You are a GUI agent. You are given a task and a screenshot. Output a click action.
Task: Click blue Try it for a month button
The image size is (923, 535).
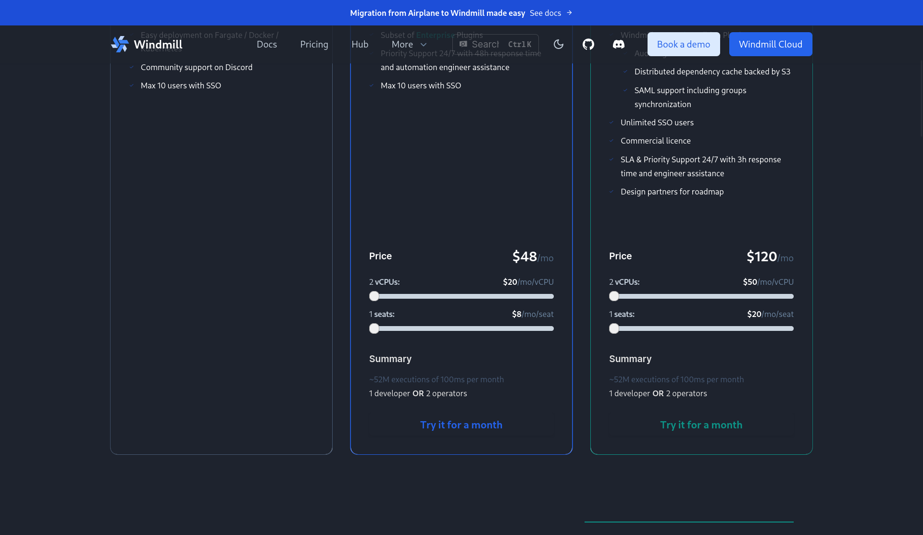click(x=461, y=425)
